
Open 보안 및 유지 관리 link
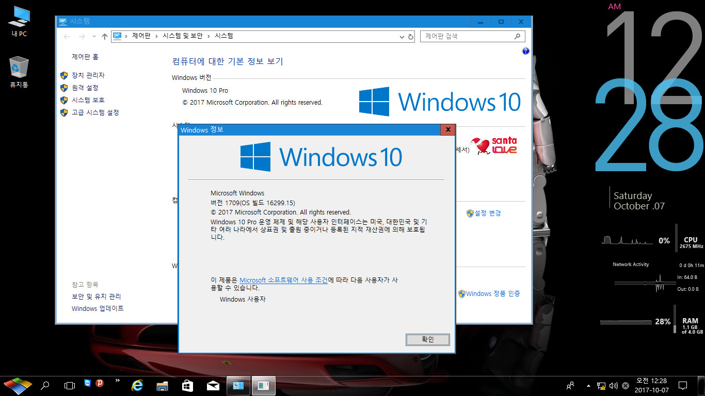pos(97,296)
